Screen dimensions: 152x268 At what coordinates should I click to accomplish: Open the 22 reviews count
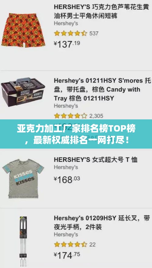[x=92, y=245]
